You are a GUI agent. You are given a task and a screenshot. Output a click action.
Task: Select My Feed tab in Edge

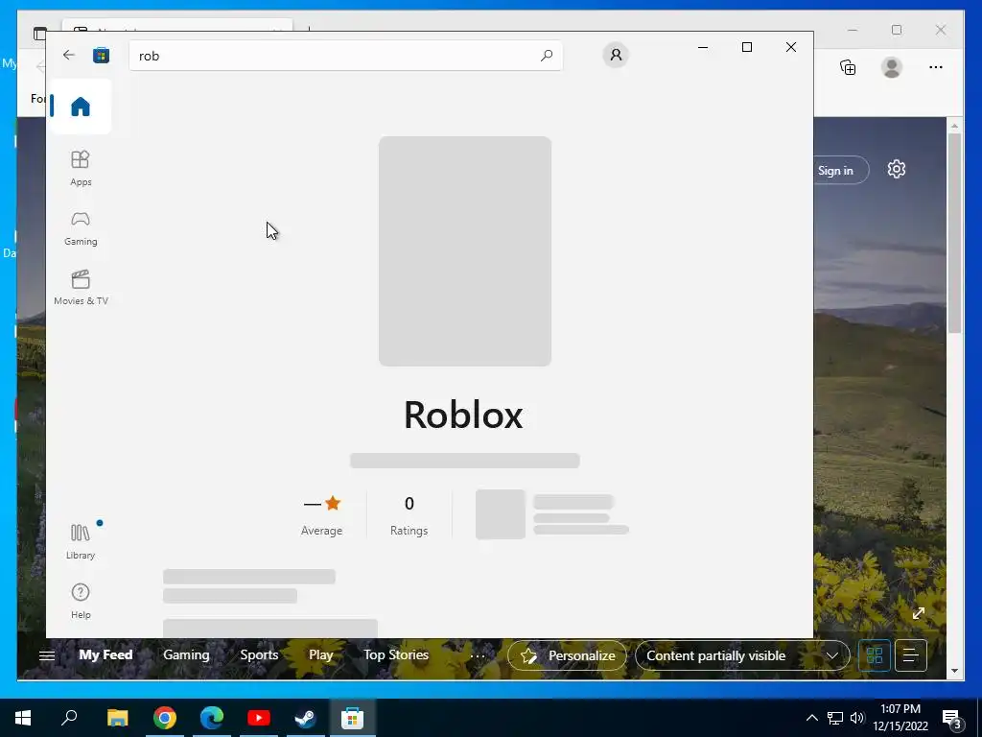[105, 654]
